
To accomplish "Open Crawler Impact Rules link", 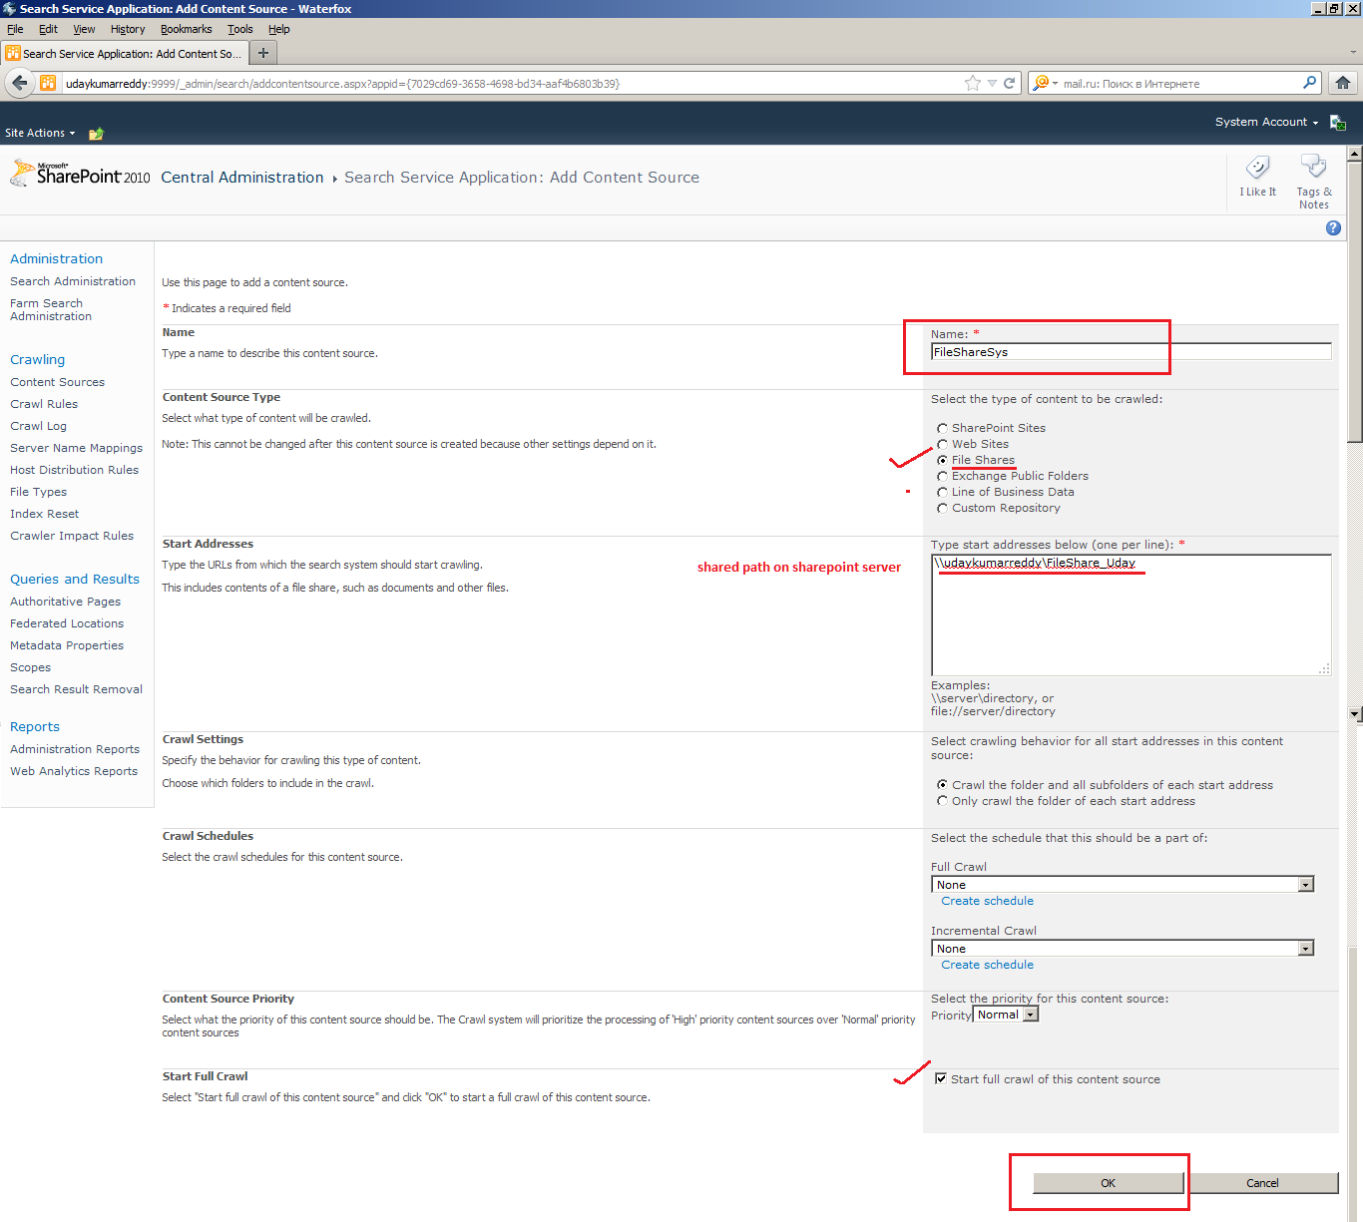I will (72, 536).
